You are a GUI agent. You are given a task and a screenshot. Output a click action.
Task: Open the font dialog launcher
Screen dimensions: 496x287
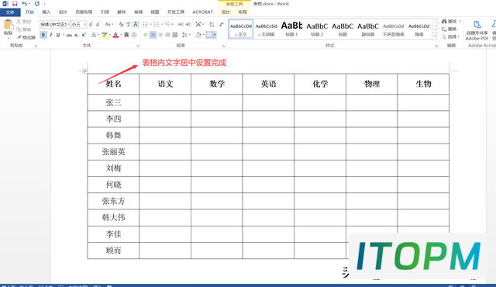138,46
